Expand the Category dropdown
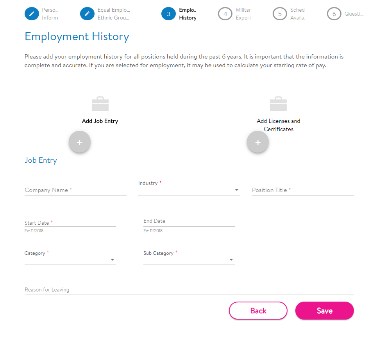The image size is (379, 341). click(x=70, y=259)
